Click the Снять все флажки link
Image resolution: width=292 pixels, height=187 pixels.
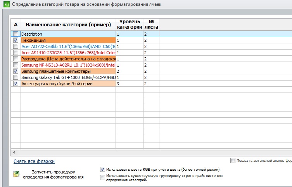34,161
